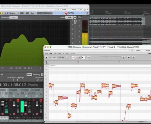Open Input 1 dropdown on mixer track 2

(x=14, y=90)
